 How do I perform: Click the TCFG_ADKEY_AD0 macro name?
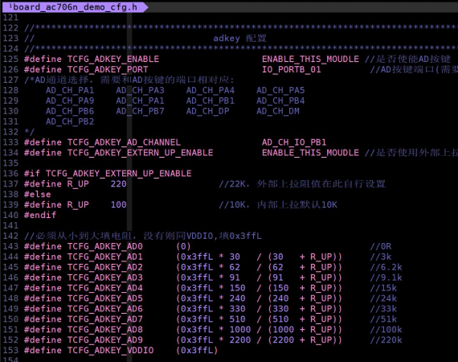[105, 246]
